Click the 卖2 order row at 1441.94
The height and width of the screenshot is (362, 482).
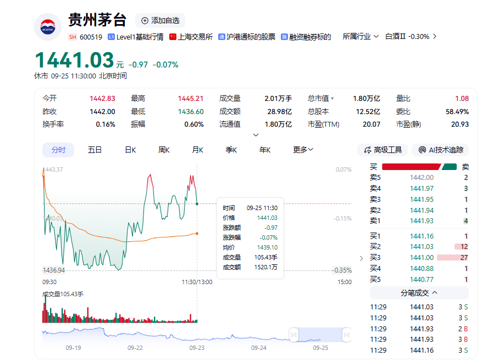[x=419, y=210]
